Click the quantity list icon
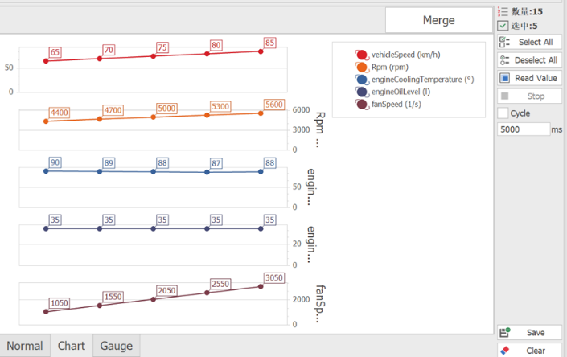 [503, 11]
